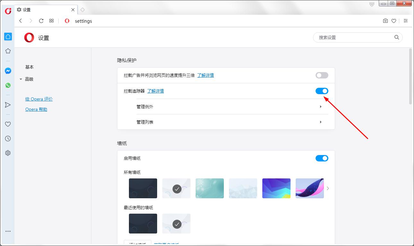This screenshot has height=246, width=414.
Task: Click the heart icon in the address bar
Action: tap(394, 20)
